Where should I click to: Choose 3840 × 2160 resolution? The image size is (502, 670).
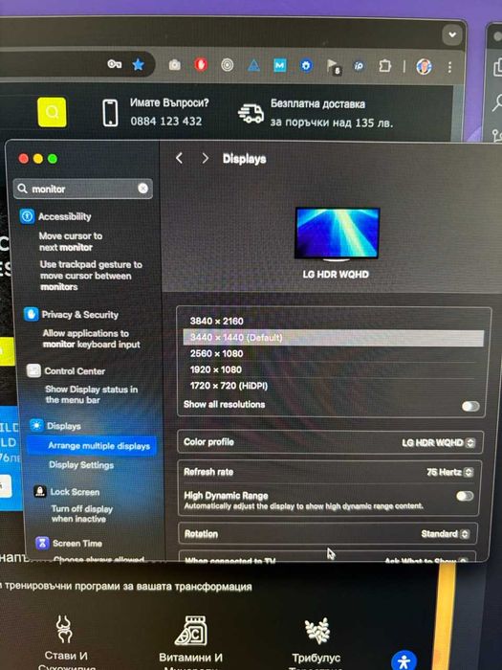[334, 321]
